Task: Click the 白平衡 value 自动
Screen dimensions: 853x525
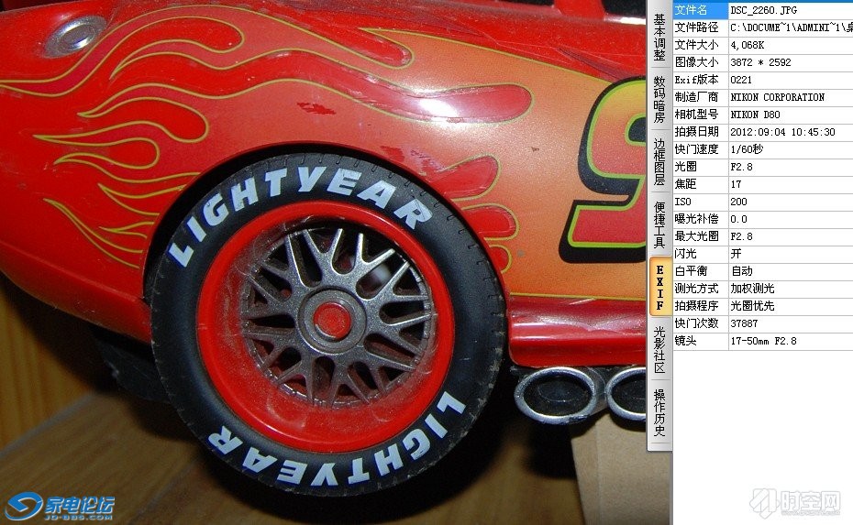Action: [x=741, y=270]
